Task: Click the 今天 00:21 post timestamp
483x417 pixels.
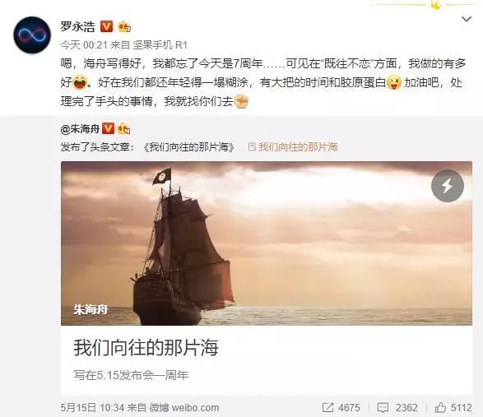Action: (x=83, y=45)
